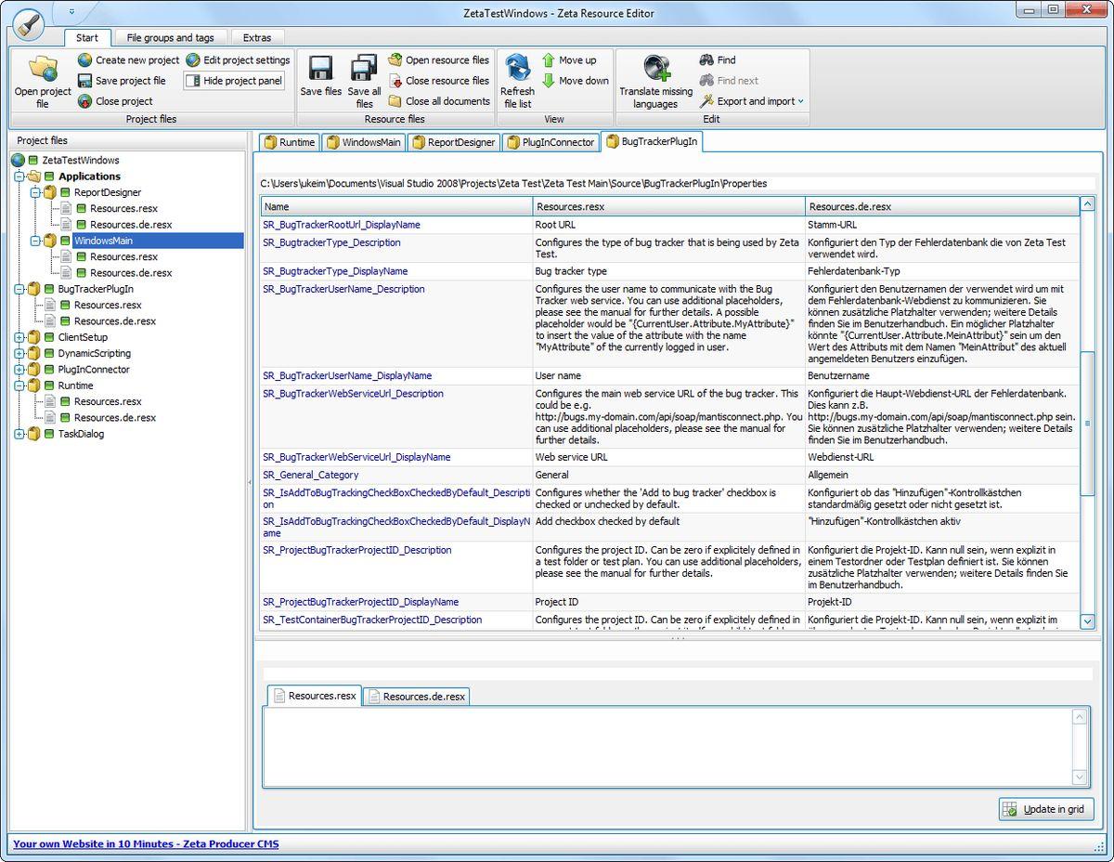1114x862 pixels.
Task: Click Translate missing languages icon
Action: [656, 69]
